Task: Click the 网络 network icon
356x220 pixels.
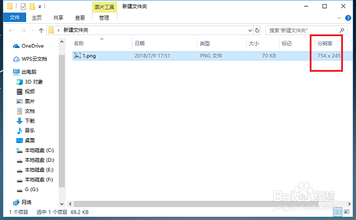Action: click(x=16, y=202)
